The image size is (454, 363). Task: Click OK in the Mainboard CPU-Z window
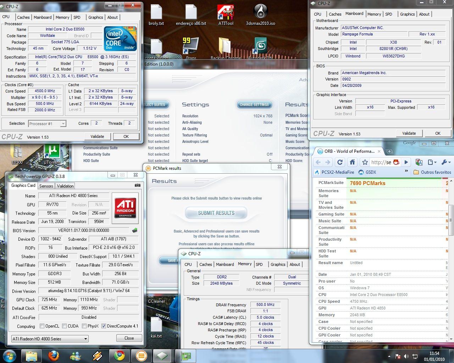(x=438, y=133)
